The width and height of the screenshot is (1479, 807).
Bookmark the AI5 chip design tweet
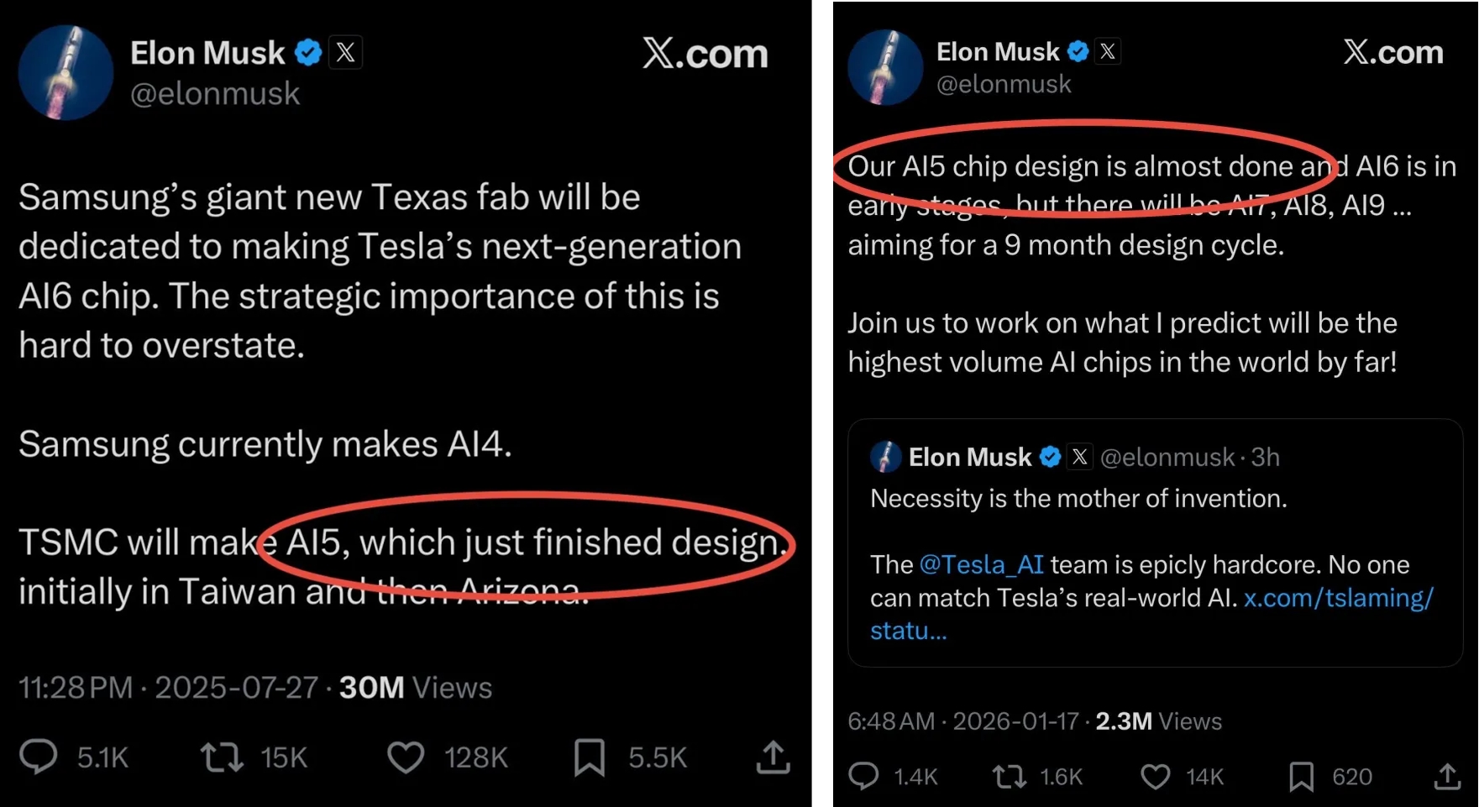(1302, 776)
